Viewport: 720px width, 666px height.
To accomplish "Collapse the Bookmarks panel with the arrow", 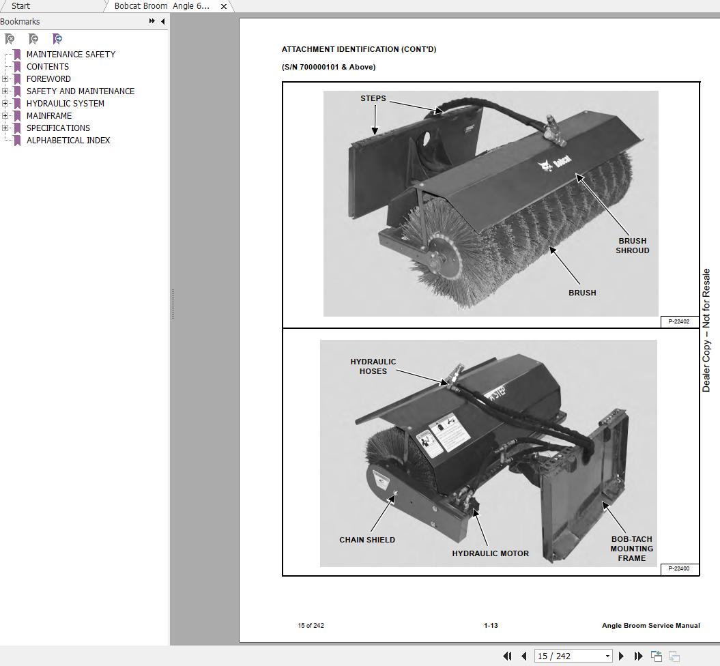I will (162, 21).
